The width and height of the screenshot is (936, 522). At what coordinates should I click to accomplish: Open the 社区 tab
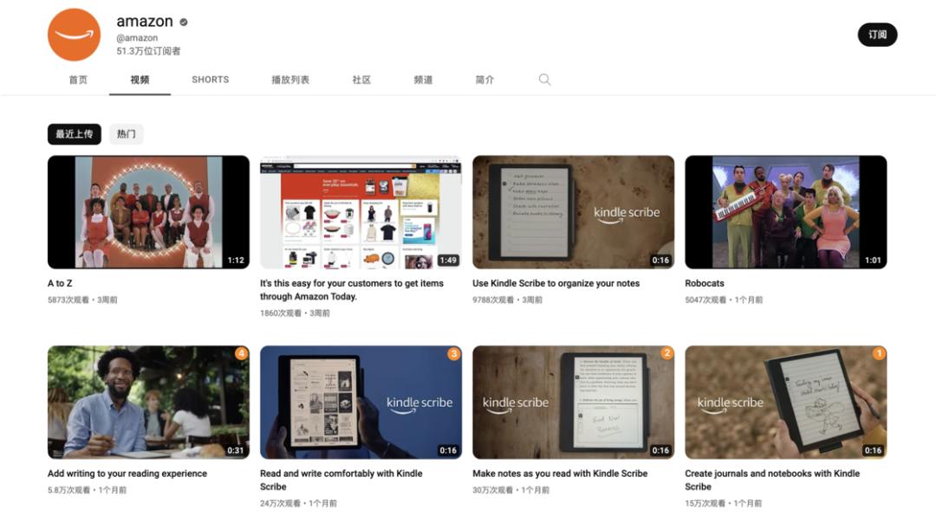(361, 80)
